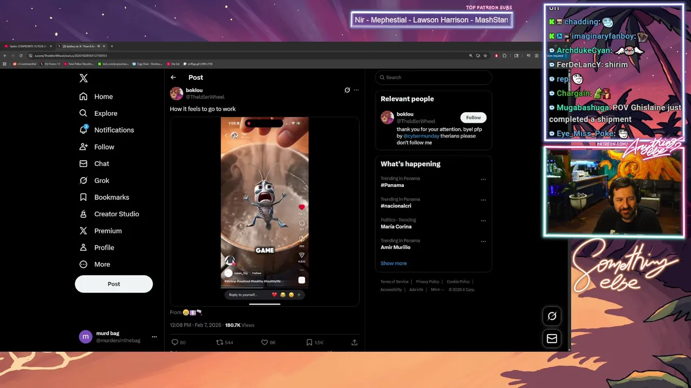Click boklou's avatar on the post
This screenshot has height=388, width=691.
[x=177, y=93]
